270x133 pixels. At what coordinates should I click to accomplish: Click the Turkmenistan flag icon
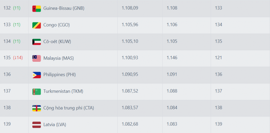point(36,91)
